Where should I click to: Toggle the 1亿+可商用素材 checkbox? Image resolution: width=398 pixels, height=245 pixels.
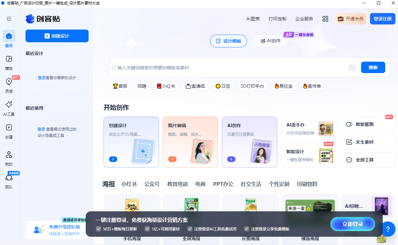pyautogui.click(x=147, y=228)
